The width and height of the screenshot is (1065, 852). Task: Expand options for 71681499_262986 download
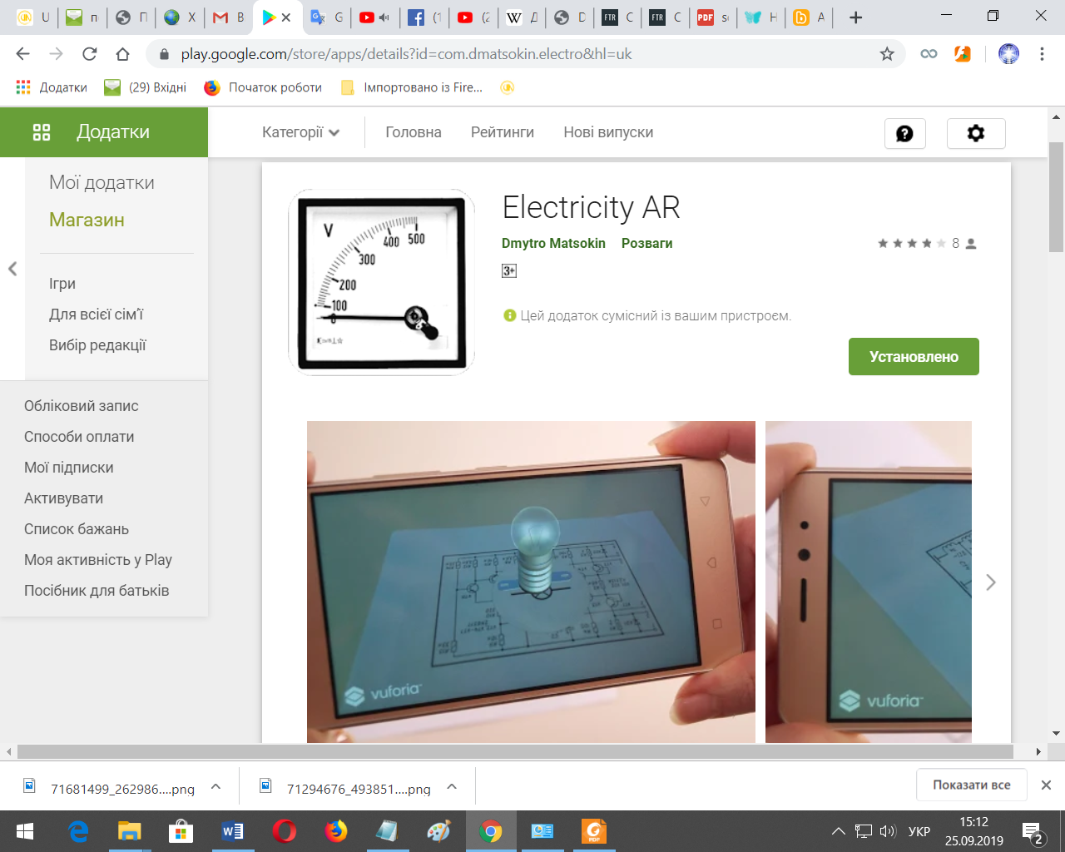(x=215, y=786)
